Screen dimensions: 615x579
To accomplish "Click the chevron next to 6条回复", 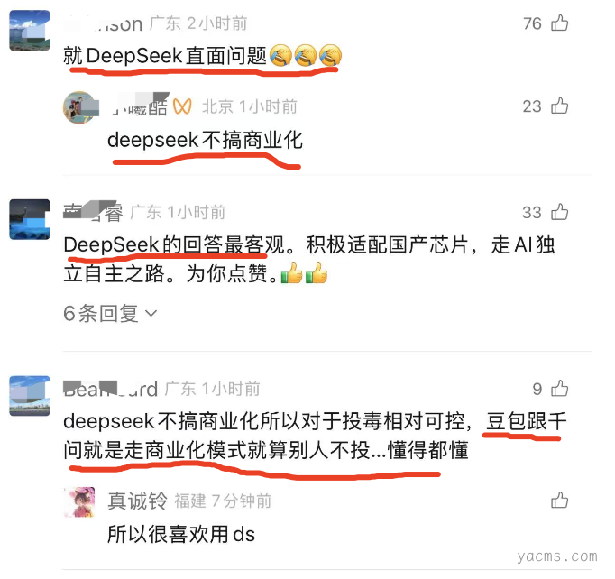I will point(151,313).
